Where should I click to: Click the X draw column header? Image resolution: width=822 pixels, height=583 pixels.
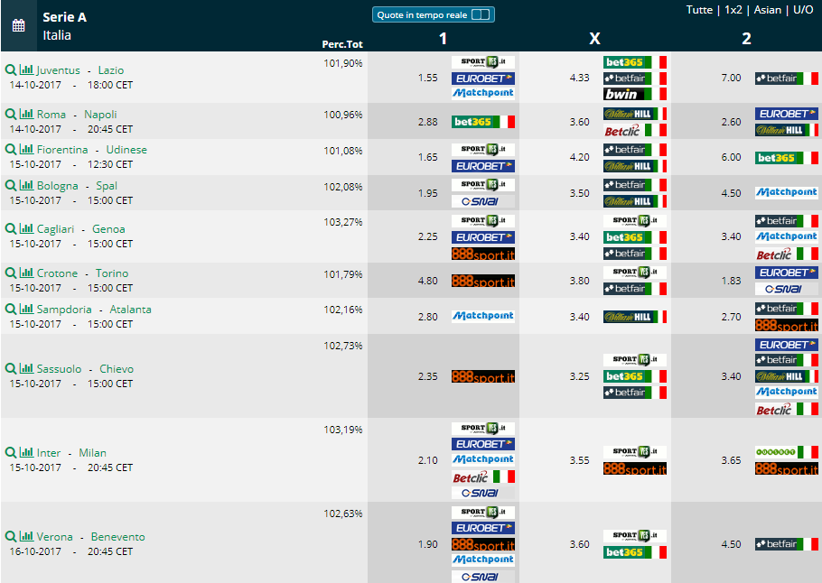click(x=594, y=38)
